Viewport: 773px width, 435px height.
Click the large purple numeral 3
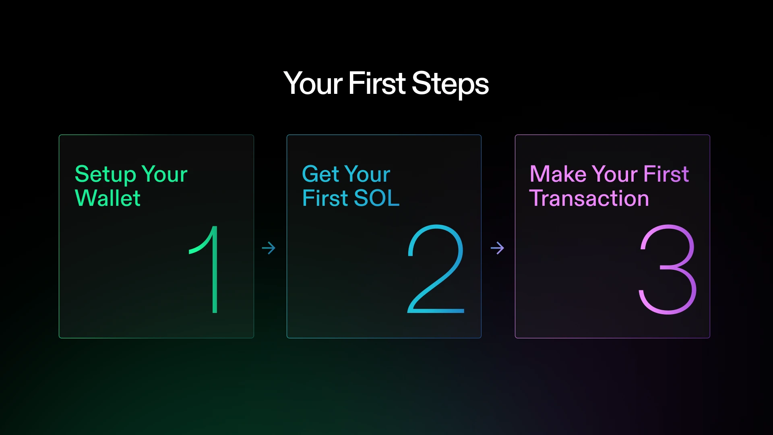point(668,269)
